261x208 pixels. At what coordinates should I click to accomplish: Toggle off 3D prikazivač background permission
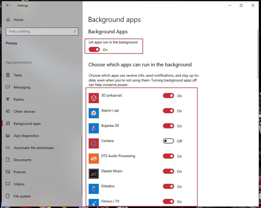point(168,96)
